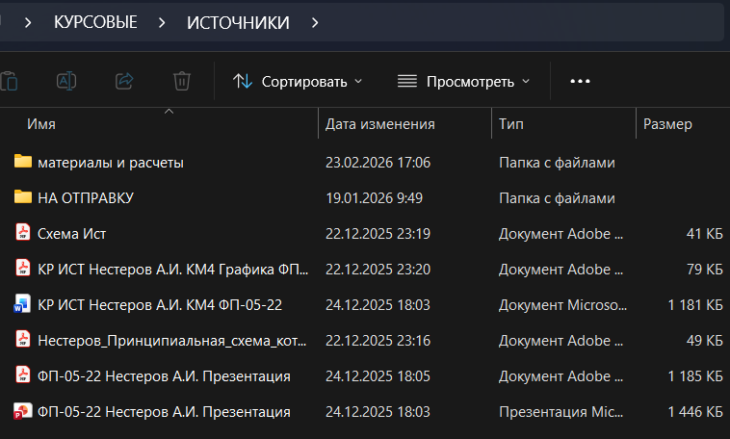Click the материалы и расчеты folder icon
The image size is (730, 439).
tap(23, 162)
